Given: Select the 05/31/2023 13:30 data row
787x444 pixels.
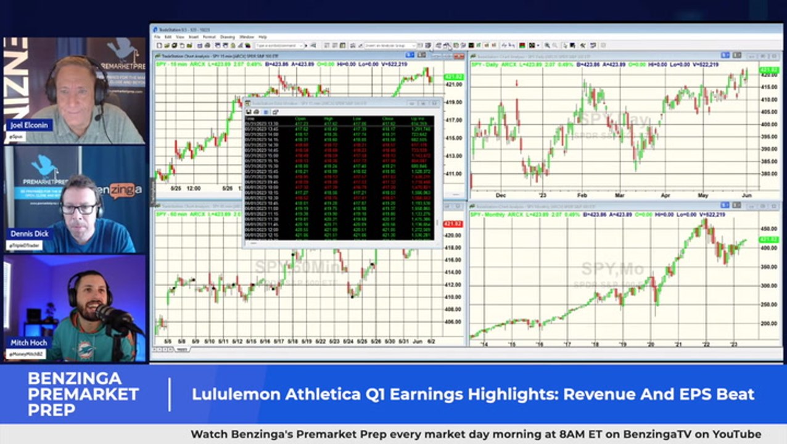Looking at the screenshot, I should [339, 123].
